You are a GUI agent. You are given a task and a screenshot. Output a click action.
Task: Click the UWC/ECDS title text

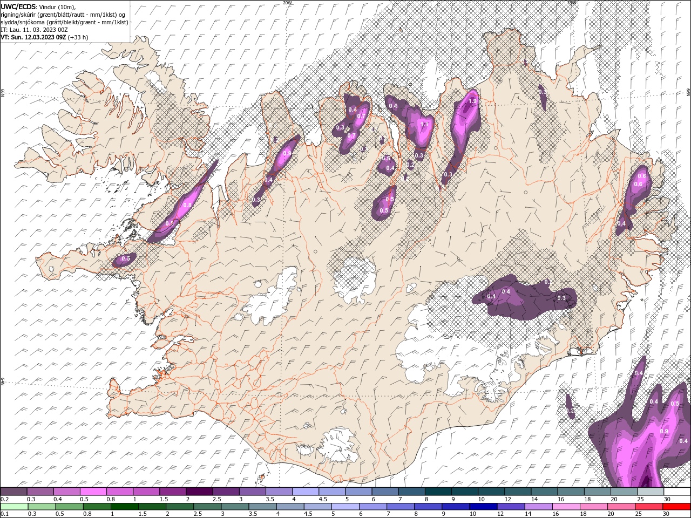(18, 6)
